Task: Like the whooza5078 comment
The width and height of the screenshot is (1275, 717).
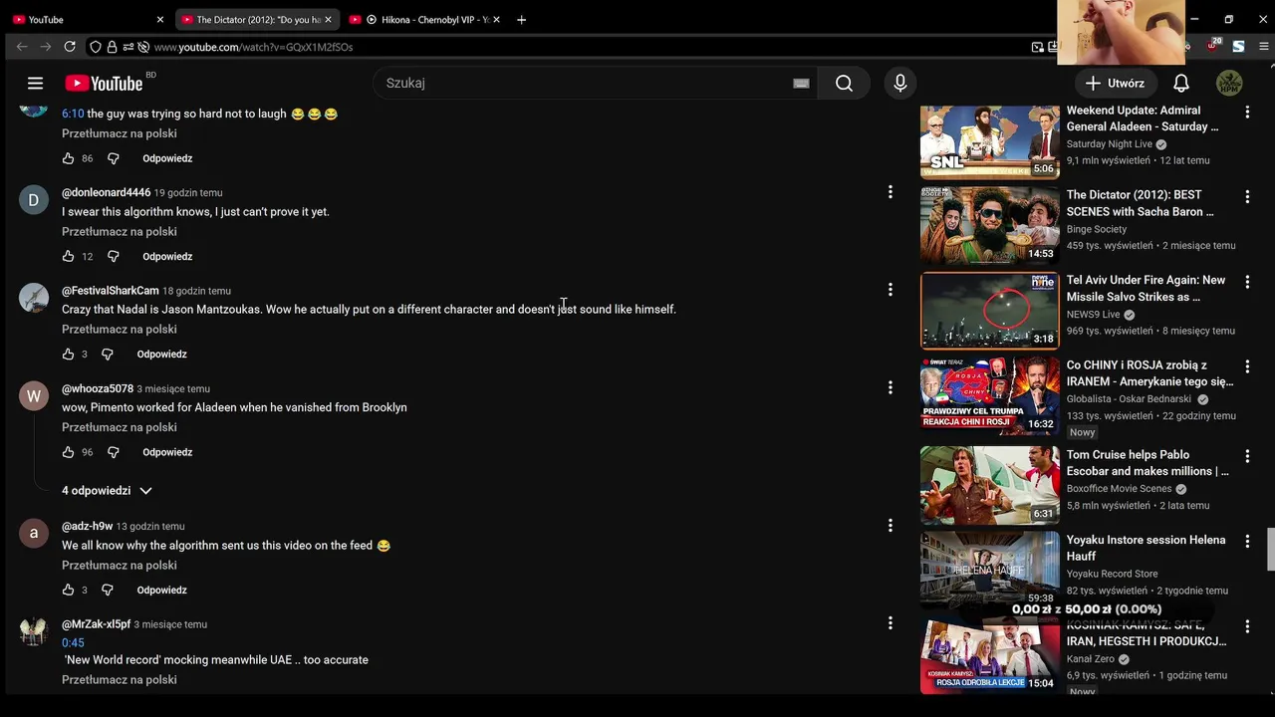Action: [68, 452]
